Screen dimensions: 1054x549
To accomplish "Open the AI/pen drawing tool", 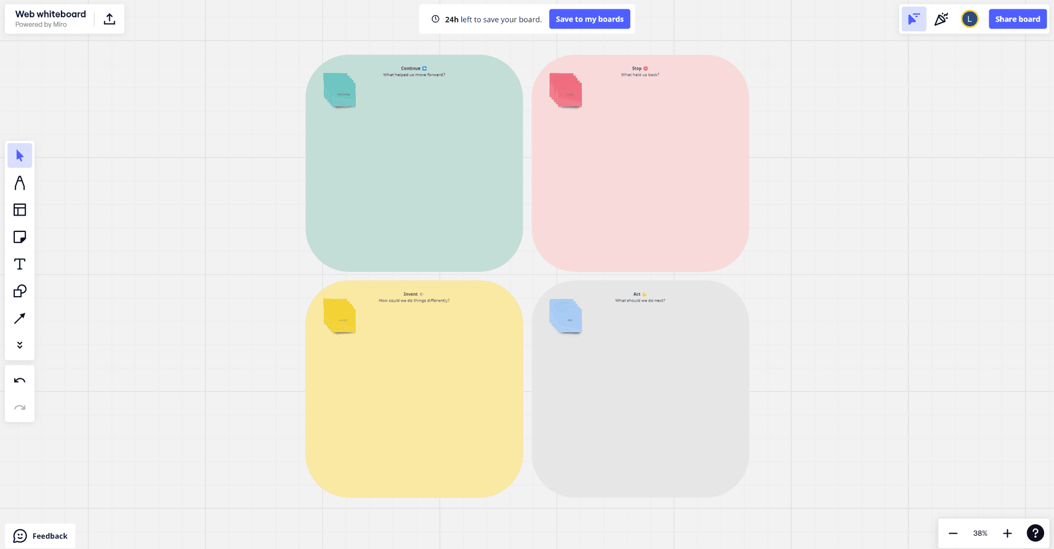I will pos(20,183).
